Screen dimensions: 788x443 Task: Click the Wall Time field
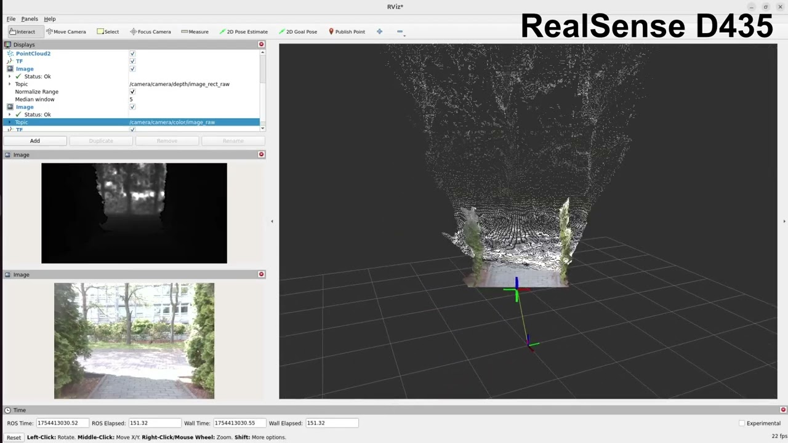(x=239, y=423)
